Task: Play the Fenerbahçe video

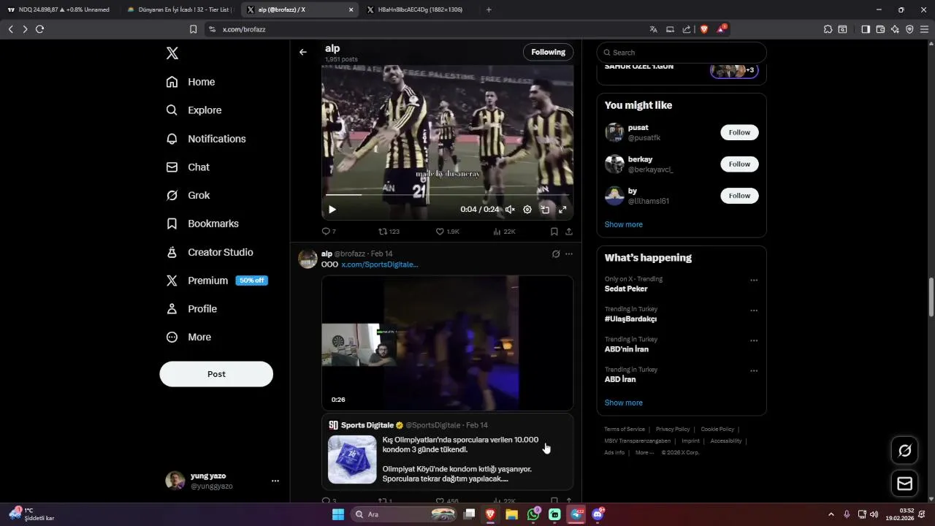Action: tap(332, 210)
